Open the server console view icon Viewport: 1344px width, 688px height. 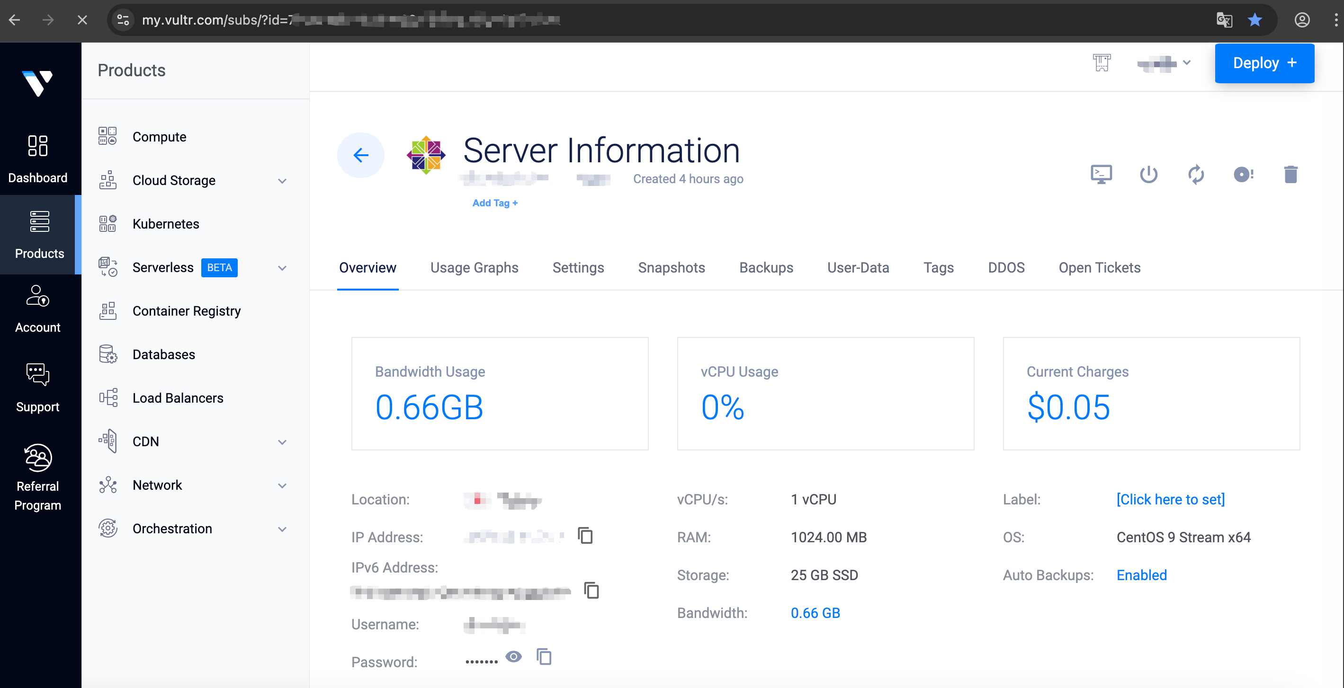tap(1101, 174)
